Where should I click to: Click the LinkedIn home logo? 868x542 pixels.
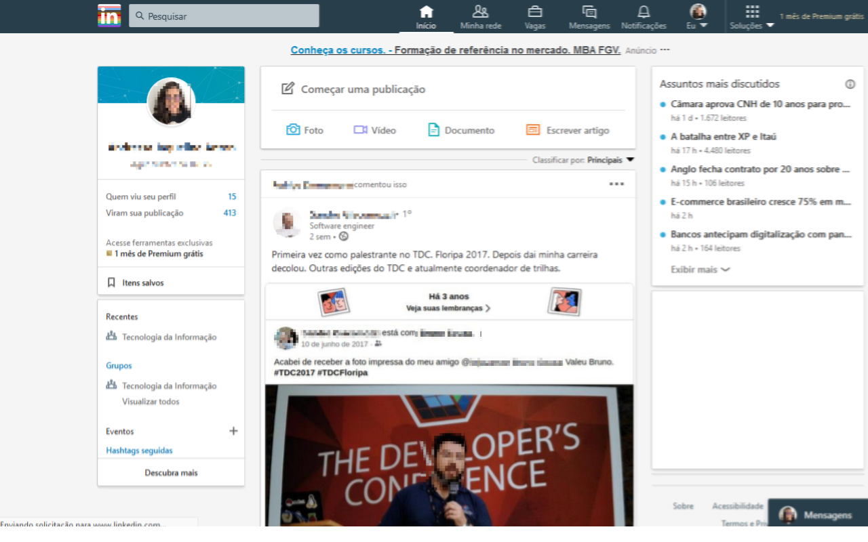click(x=109, y=16)
